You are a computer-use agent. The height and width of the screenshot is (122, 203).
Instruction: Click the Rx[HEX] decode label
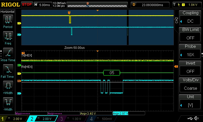27,67
